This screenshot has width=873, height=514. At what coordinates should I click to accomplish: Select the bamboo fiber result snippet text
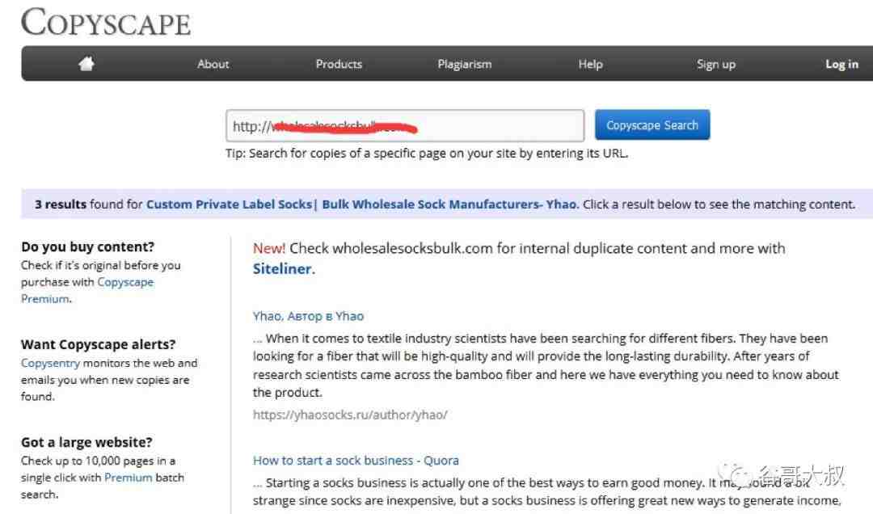coord(546,365)
